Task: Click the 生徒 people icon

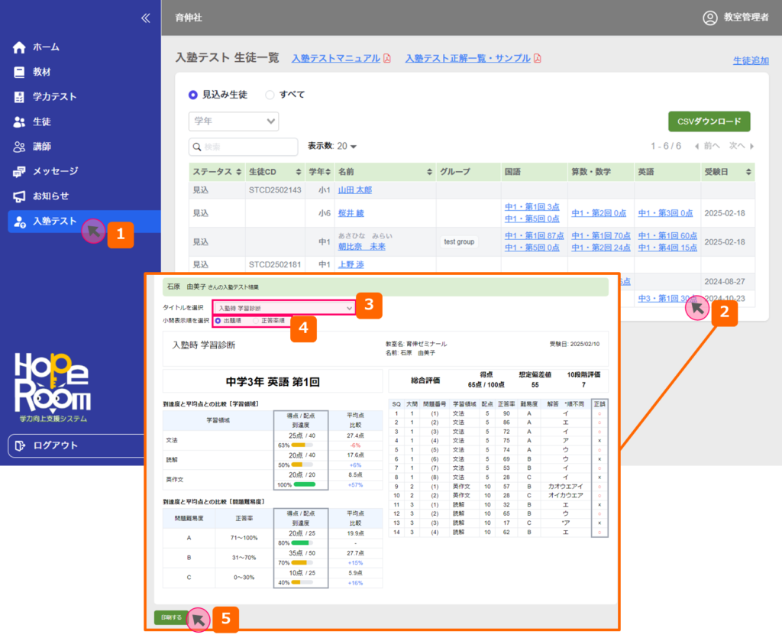Action: tap(20, 121)
